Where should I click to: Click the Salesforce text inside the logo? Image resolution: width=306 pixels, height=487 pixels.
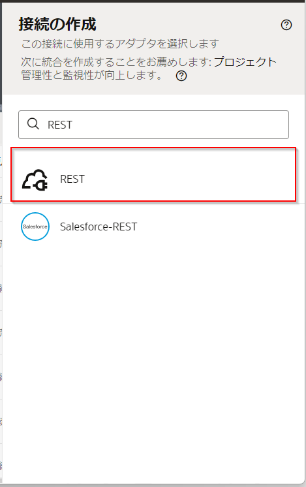pos(35,227)
